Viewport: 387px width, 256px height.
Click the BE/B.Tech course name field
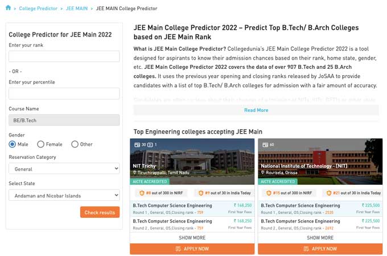click(64, 120)
